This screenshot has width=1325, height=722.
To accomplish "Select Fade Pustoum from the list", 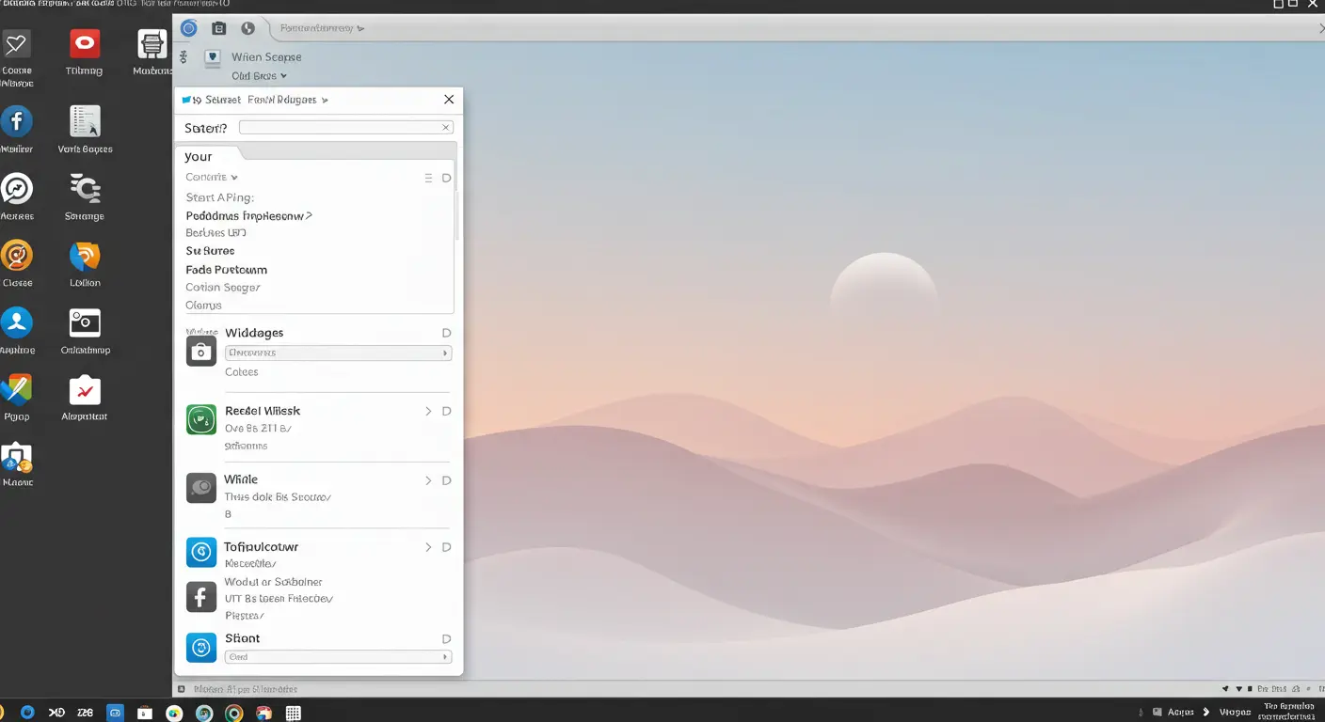I will (x=226, y=270).
